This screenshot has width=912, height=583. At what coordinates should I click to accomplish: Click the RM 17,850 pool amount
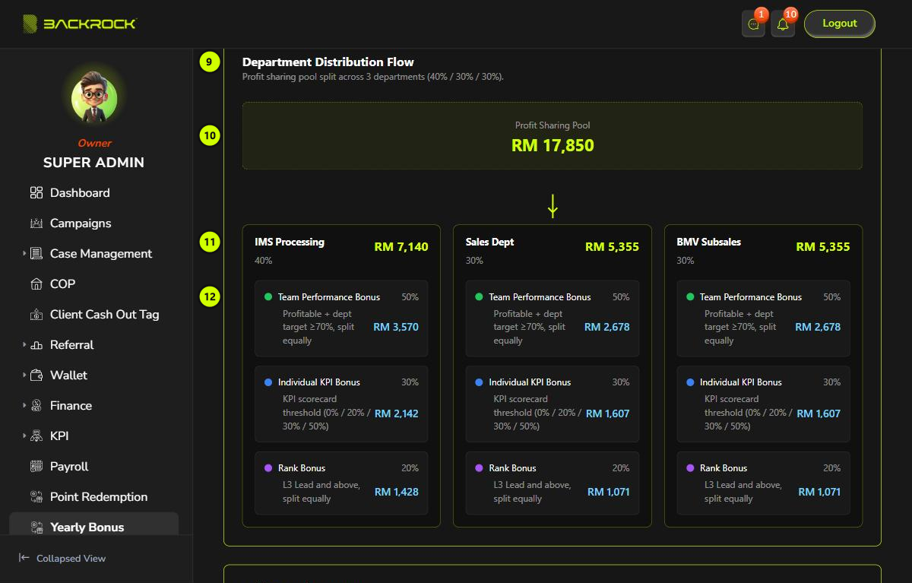click(x=553, y=145)
